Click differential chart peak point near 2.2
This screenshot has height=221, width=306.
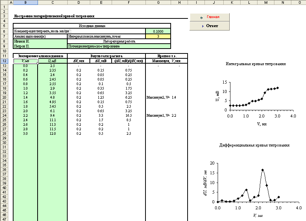[263, 170]
